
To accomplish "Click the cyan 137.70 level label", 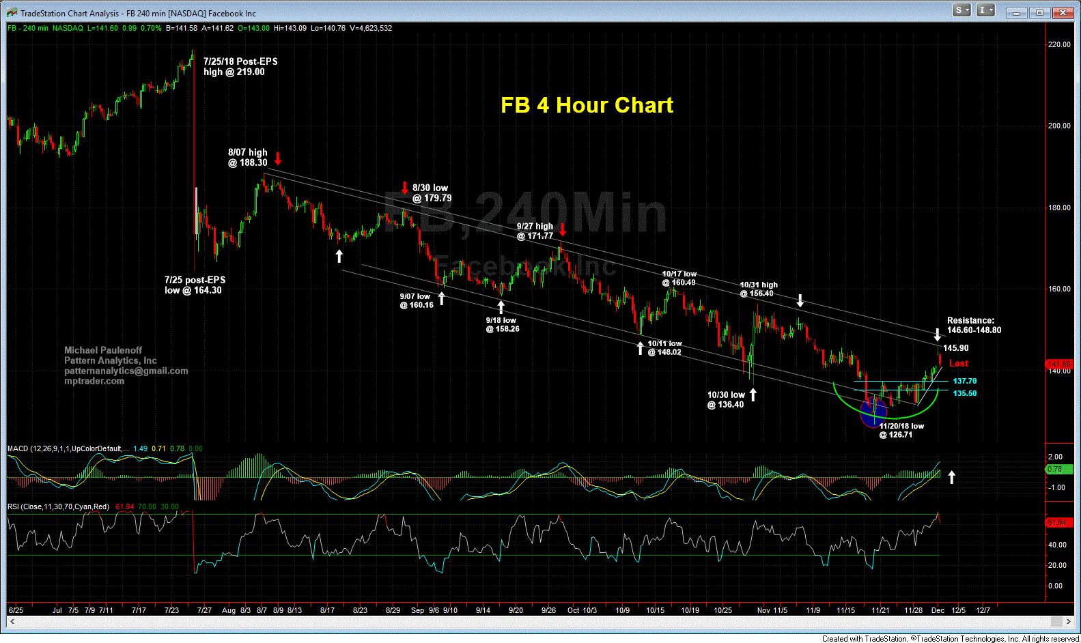I will tap(965, 381).
